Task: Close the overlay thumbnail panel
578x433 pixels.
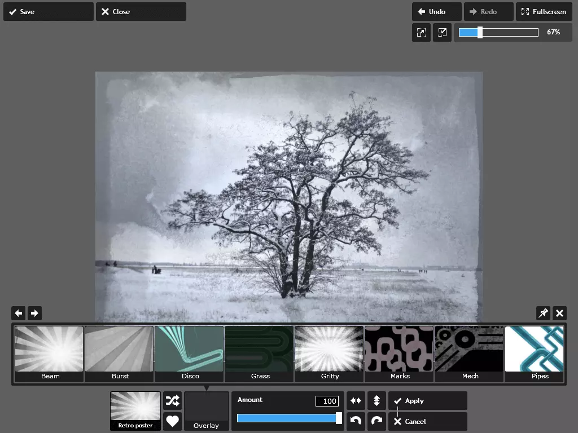Action: click(x=559, y=313)
